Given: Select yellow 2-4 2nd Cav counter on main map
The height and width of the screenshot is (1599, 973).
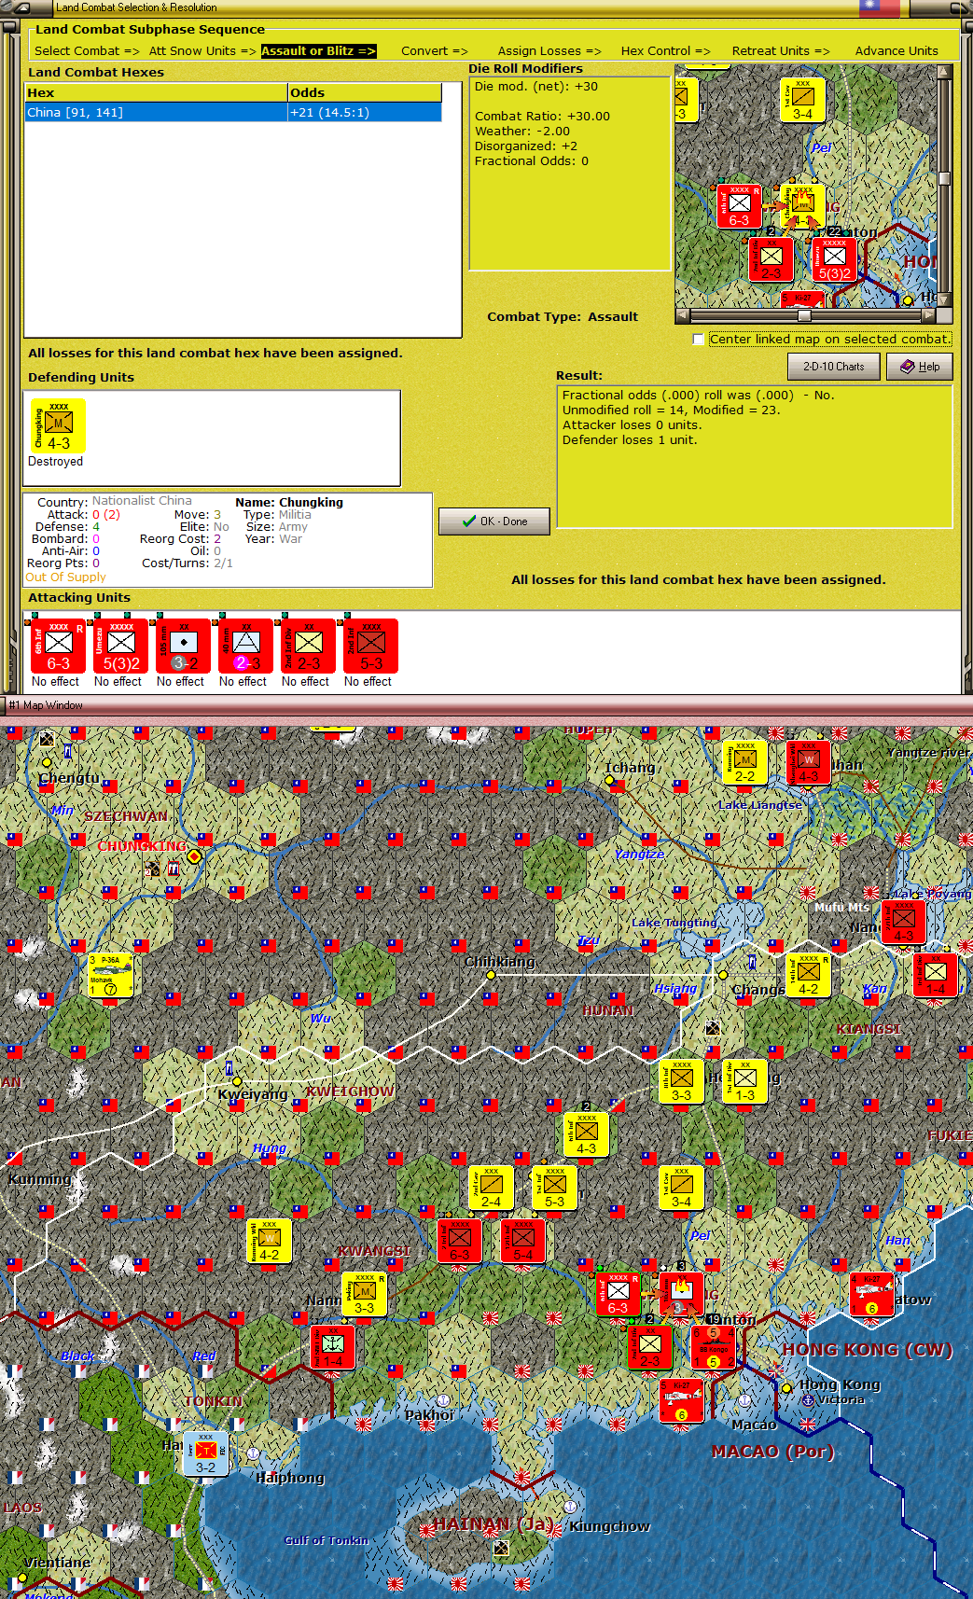Looking at the screenshot, I should point(491,1188).
